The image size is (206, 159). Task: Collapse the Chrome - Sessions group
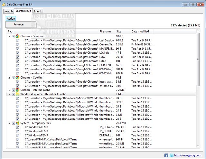9,36
